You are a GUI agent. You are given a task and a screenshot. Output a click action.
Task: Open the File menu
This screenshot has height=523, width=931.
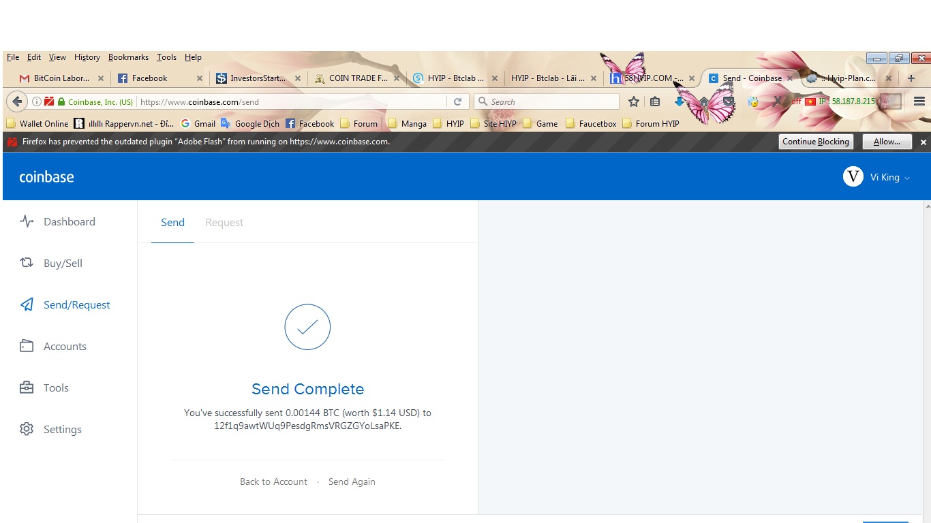click(x=13, y=57)
